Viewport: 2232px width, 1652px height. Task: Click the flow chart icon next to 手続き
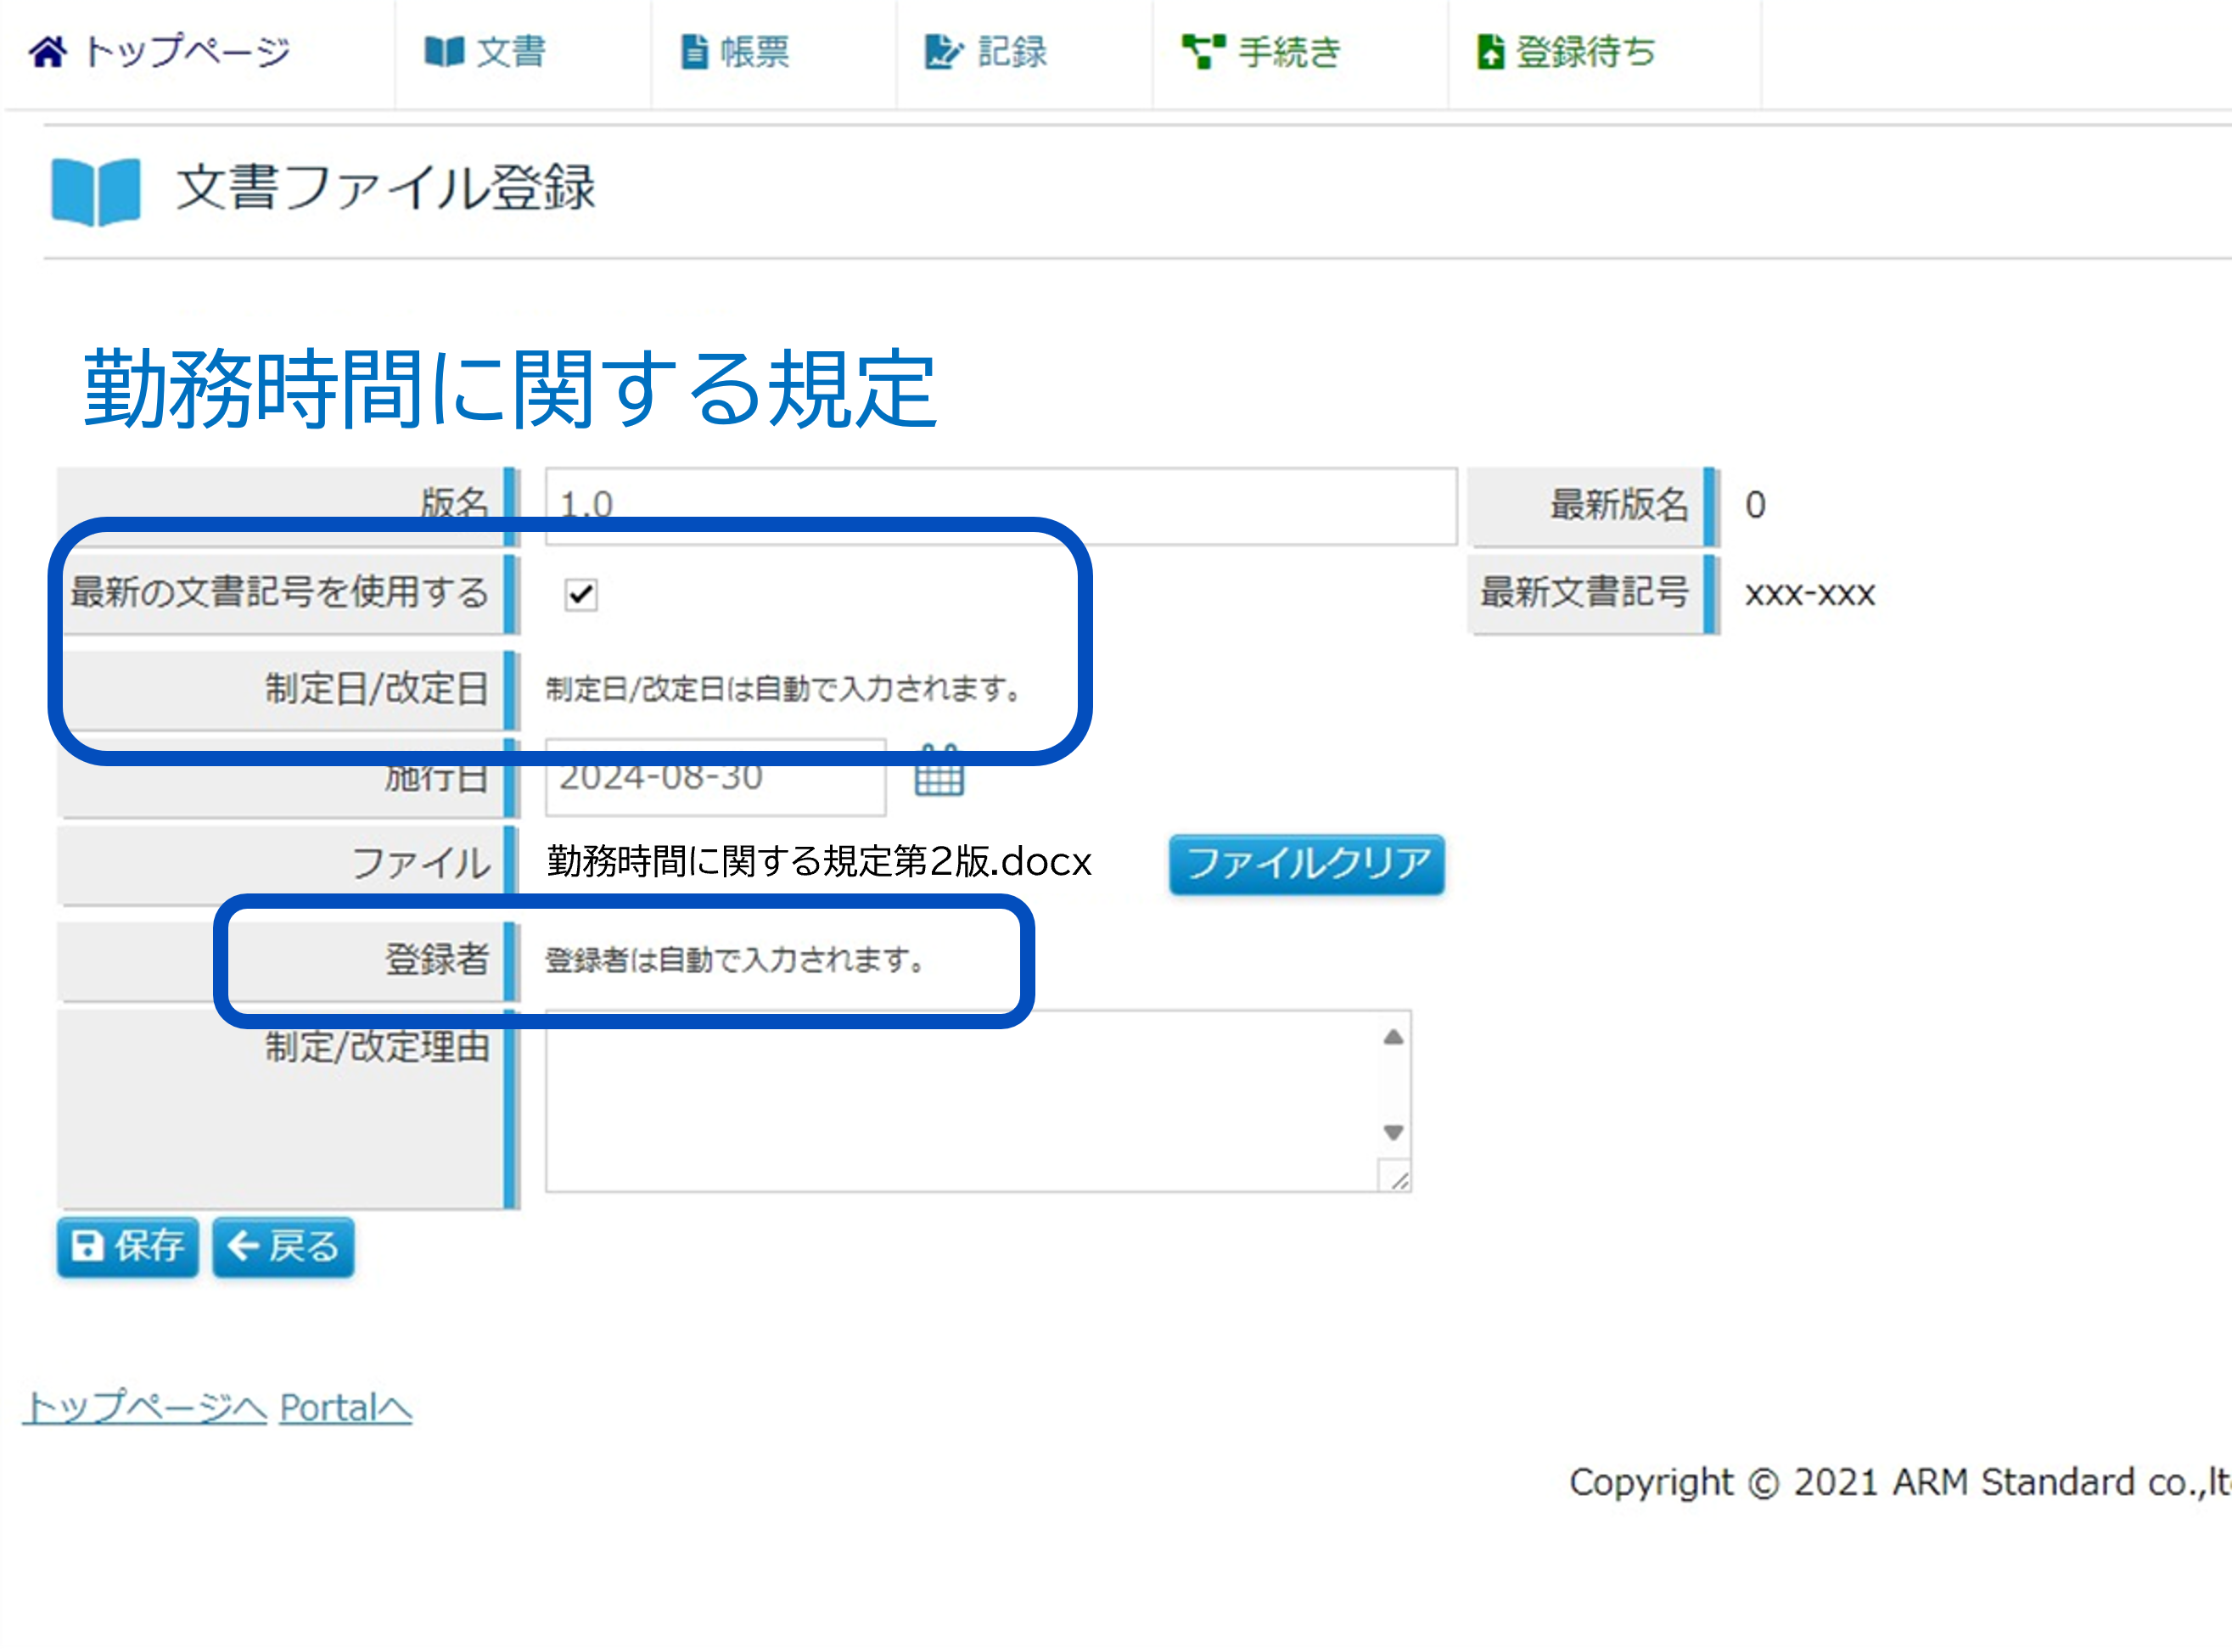pyautogui.click(x=1203, y=51)
